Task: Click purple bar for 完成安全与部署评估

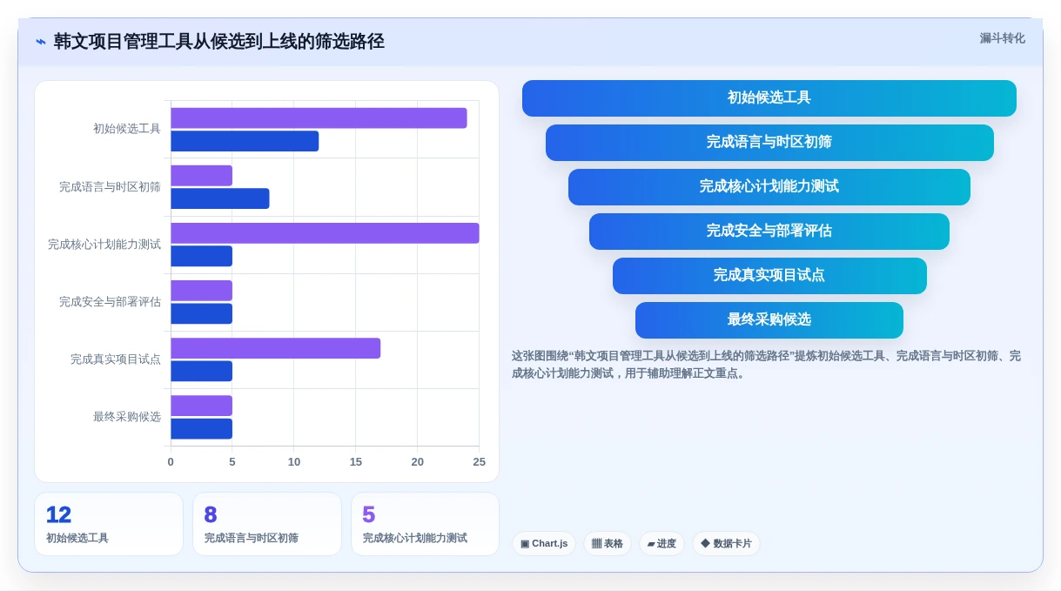Action: pos(201,291)
